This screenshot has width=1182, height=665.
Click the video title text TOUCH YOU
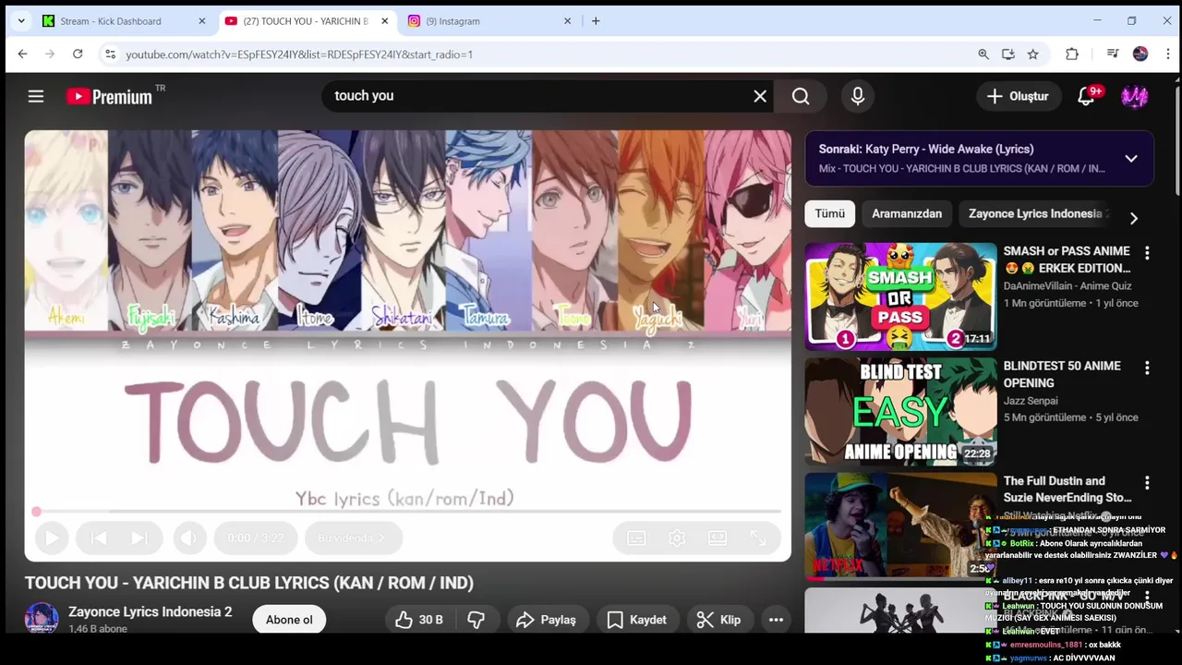pyautogui.click(x=249, y=583)
